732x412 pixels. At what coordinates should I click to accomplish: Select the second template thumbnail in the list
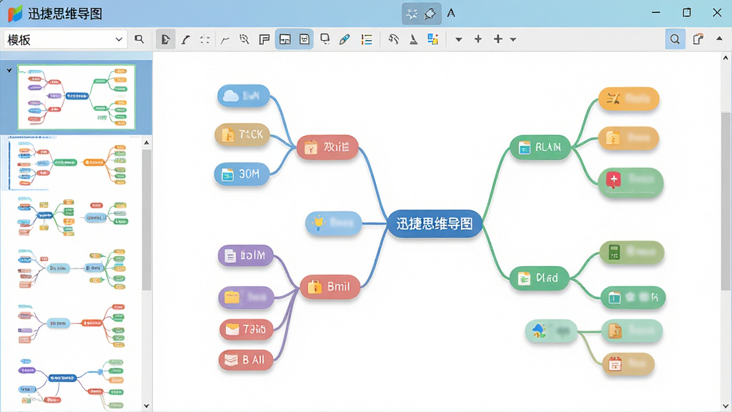74,164
